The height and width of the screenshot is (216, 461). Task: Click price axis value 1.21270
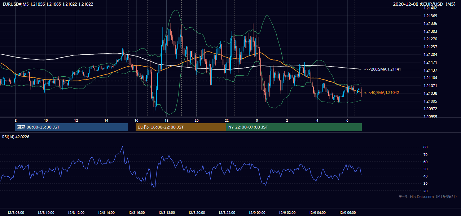tap(430, 39)
